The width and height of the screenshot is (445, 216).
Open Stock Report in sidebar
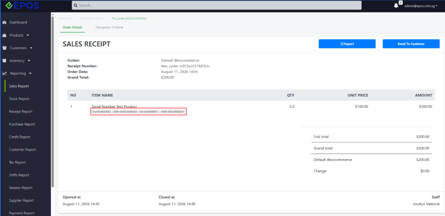tap(19, 99)
